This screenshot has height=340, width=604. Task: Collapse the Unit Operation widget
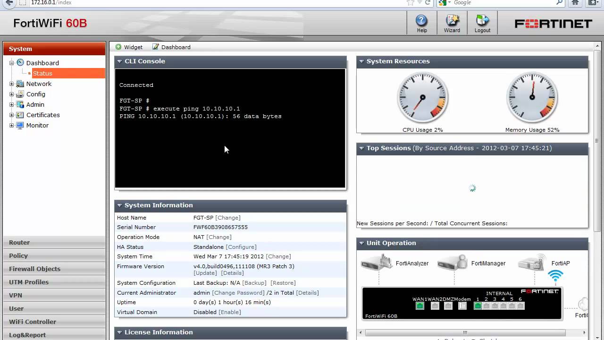pyautogui.click(x=361, y=243)
